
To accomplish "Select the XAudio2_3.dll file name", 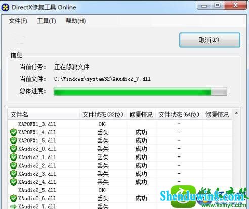I will pos(37,174).
